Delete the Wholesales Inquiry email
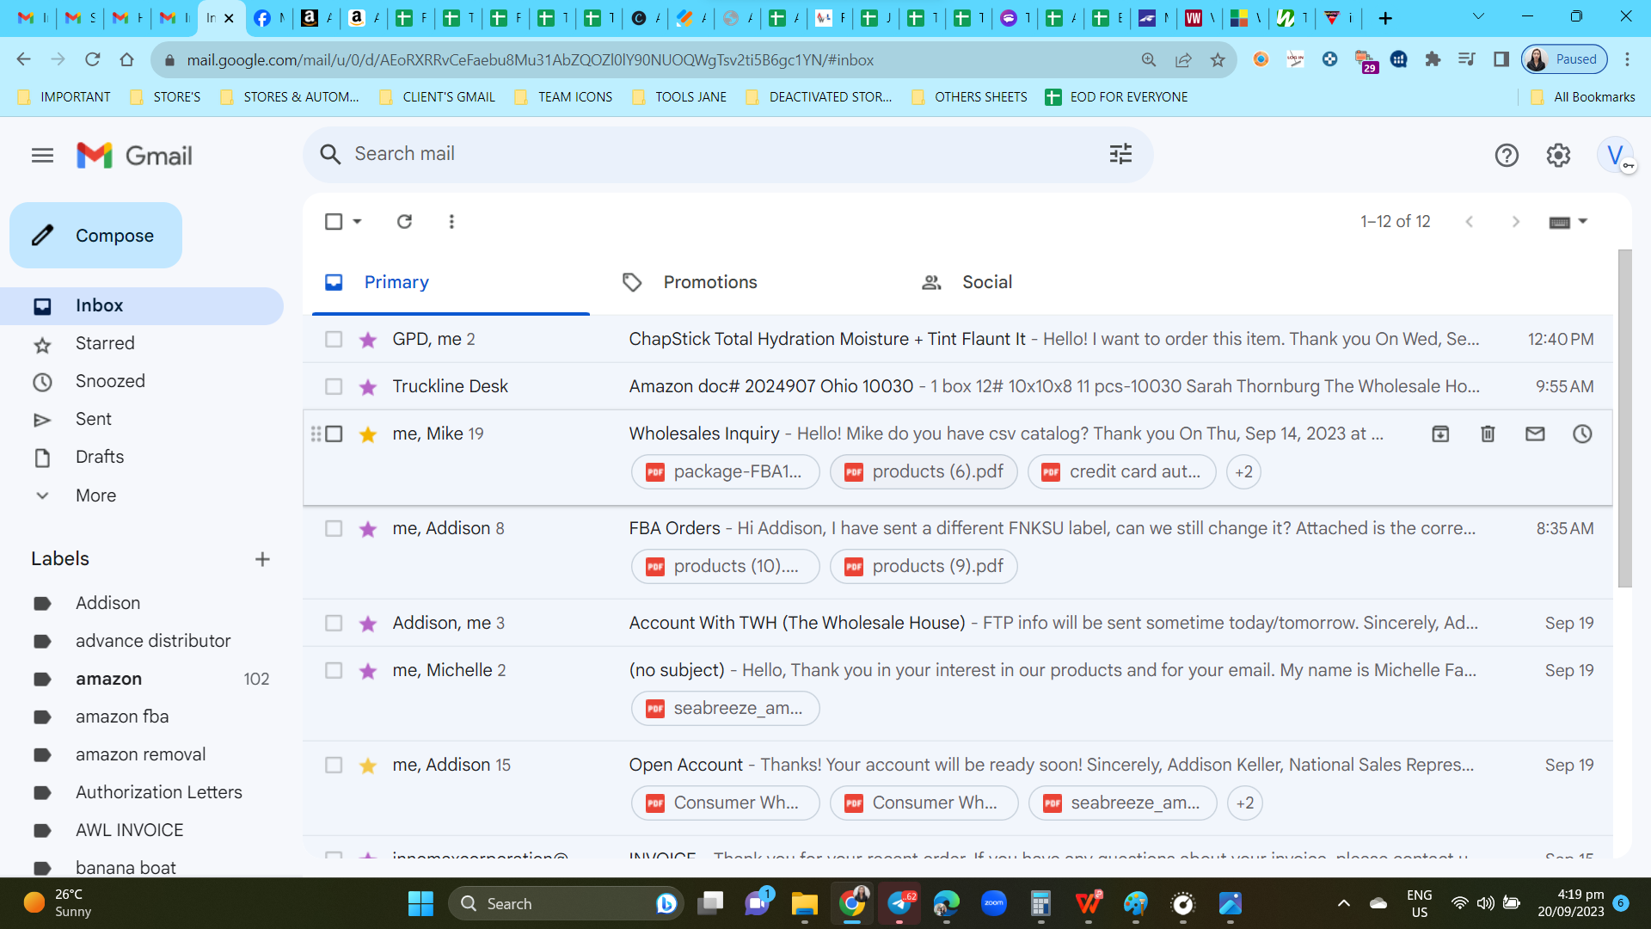This screenshot has height=929, width=1651. coord(1488,434)
